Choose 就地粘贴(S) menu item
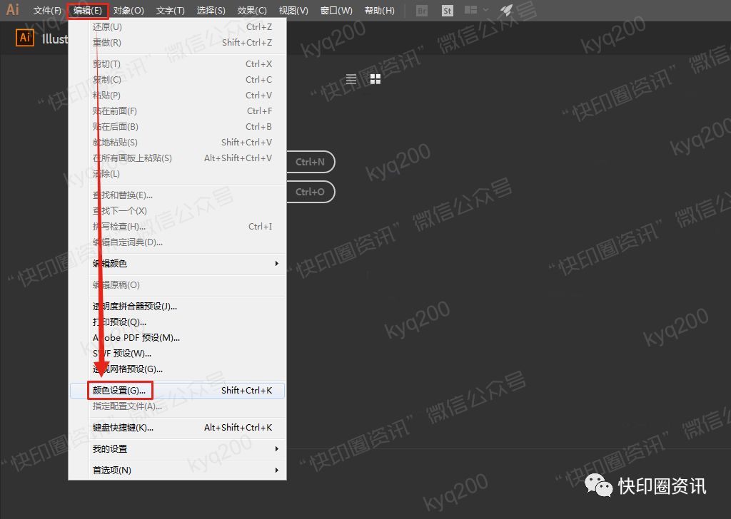Screen dimensions: 731x519 click(177, 142)
